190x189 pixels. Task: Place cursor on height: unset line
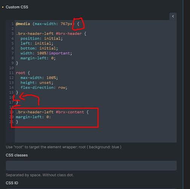[37, 83]
